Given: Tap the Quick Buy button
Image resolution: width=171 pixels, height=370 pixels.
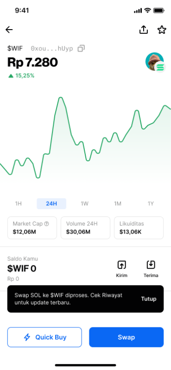Looking at the screenshot, I should (x=44, y=337).
